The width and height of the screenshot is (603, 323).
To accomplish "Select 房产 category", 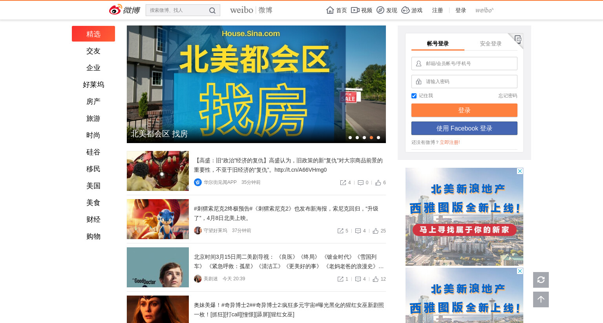I will tap(93, 102).
